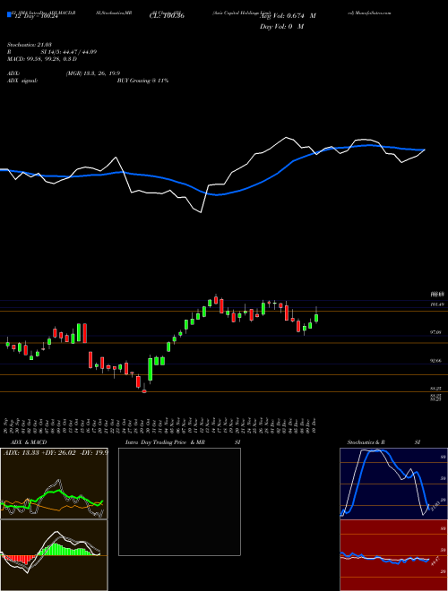Click the last green candlestick on the chart
This screenshot has height=591, width=448.
[316, 317]
